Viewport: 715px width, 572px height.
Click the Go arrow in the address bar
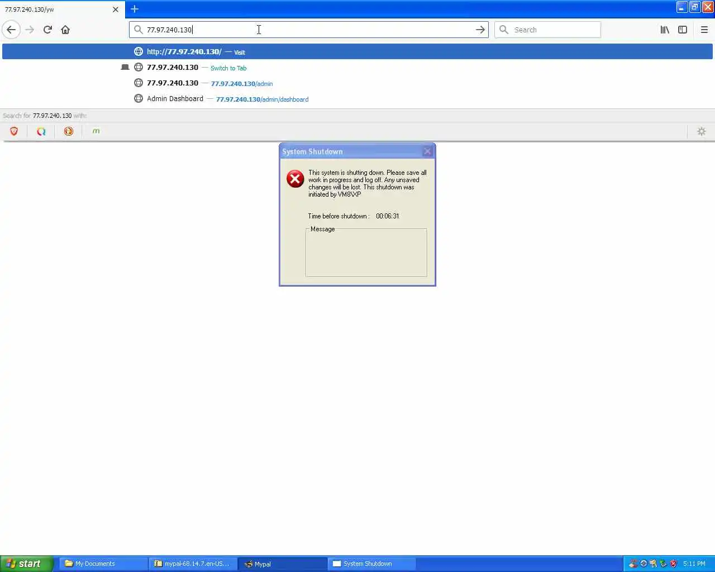tap(480, 30)
